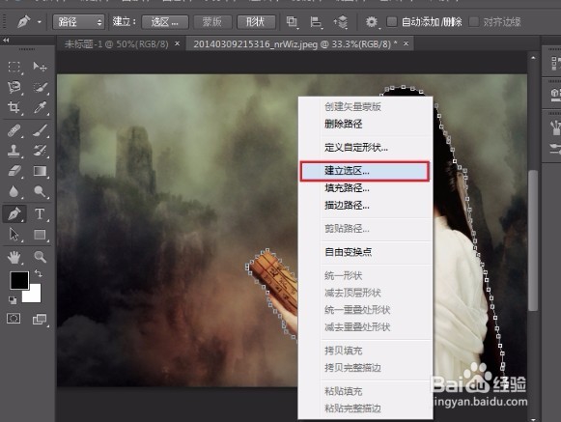The height and width of the screenshot is (422, 561).
Task: Change the screen mode
Action: tap(40, 319)
